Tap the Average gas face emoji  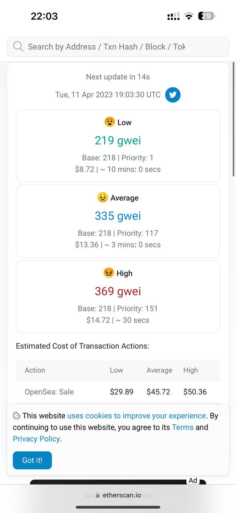[103, 198]
